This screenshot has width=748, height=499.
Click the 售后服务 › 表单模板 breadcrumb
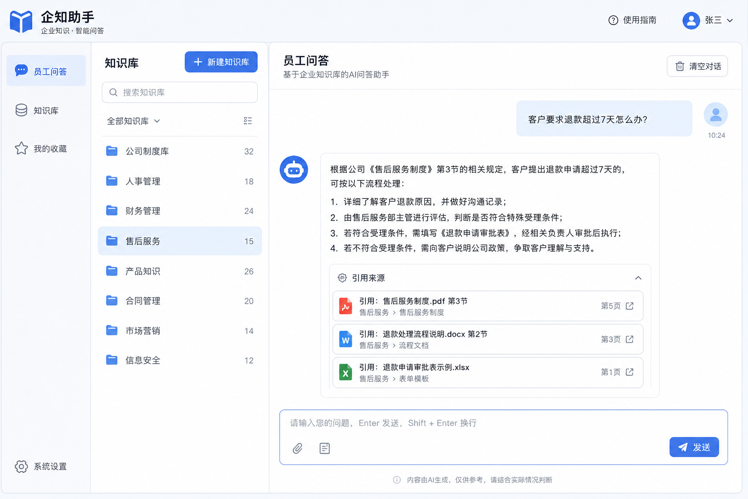[394, 379]
